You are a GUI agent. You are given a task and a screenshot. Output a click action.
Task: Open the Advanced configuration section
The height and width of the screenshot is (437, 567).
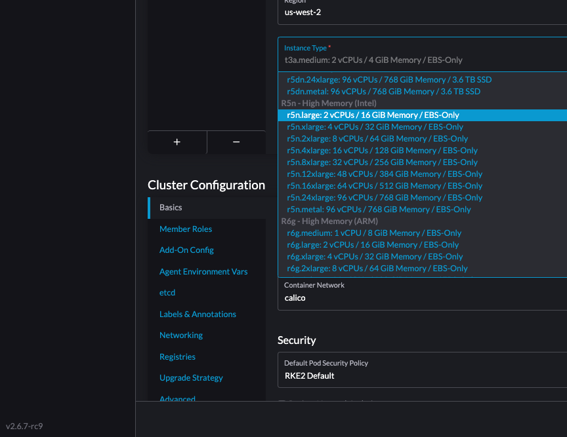pyautogui.click(x=177, y=399)
